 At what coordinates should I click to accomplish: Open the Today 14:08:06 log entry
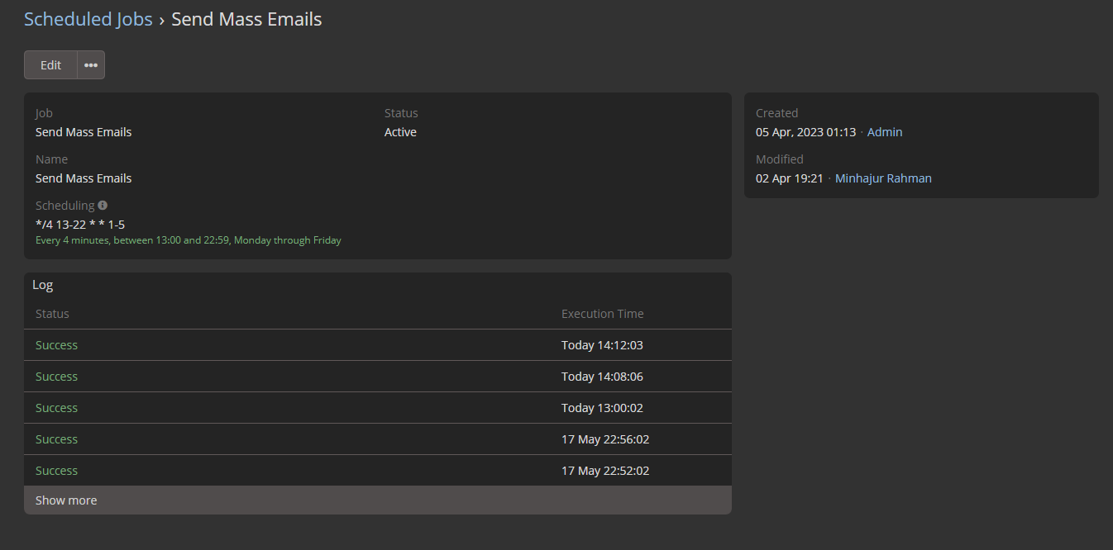[x=602, y=377]
